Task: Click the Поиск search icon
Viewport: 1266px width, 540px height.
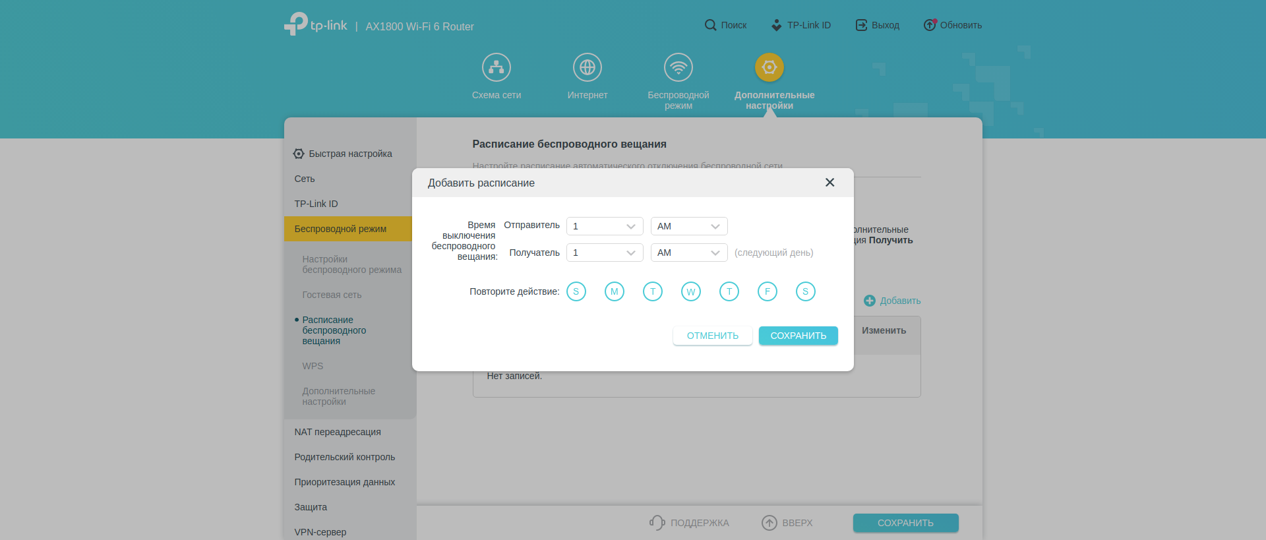Action: click(x=710, y=25)
